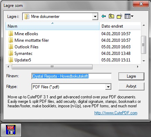Go back using the cyan arrow icon
Screen dimensions: 151x137
coord(104,16)
